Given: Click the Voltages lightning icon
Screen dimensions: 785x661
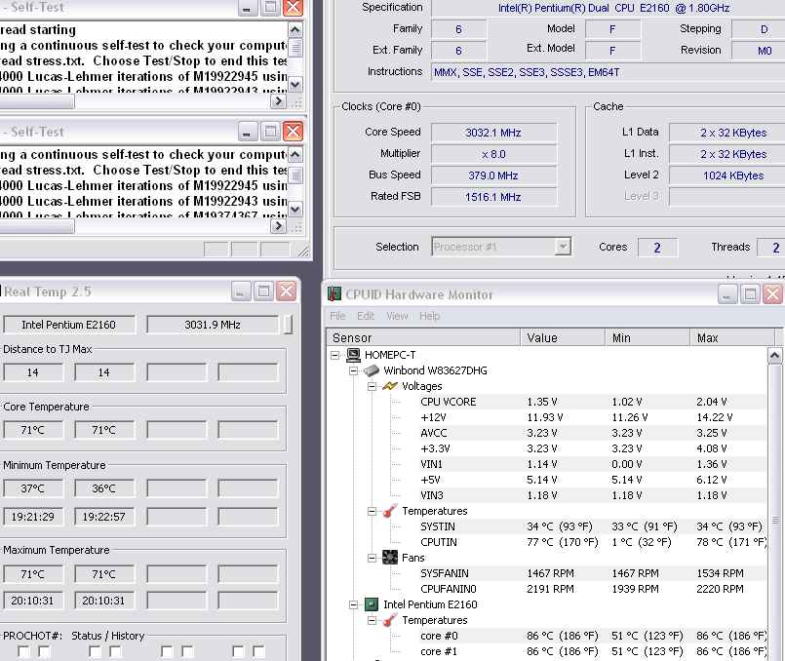Looking at the screenshot, I should pyautogui.click(x=390, y=386).
